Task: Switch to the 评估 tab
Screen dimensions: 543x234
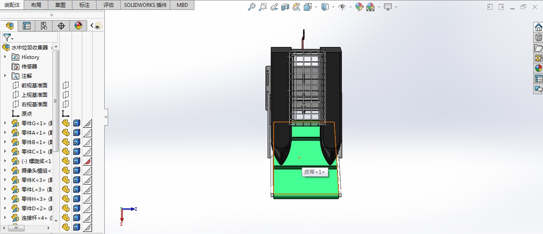Action: tap(109, 5)
